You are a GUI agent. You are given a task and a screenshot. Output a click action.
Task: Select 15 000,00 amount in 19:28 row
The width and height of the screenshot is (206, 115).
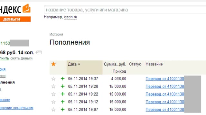pos(118,86)
